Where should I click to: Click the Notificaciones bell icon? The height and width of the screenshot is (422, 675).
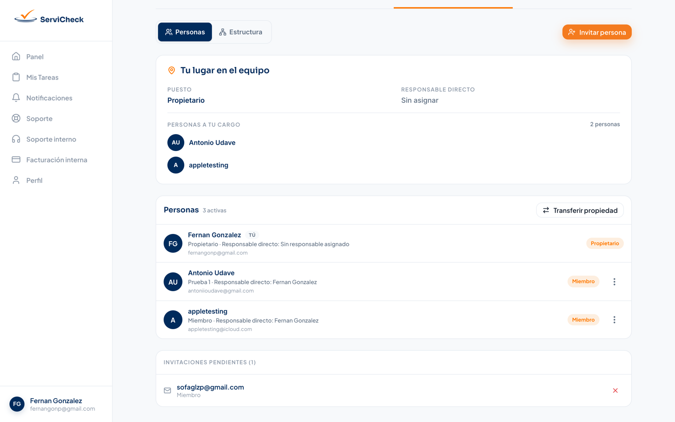16,98
